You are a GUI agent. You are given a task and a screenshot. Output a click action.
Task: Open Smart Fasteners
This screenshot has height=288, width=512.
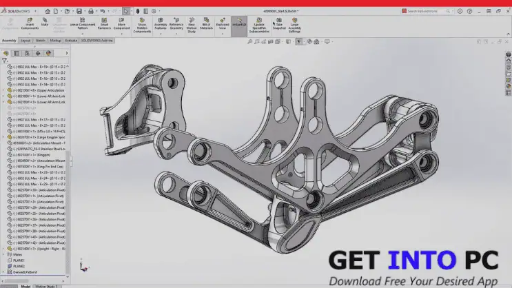tap(104, 24)
